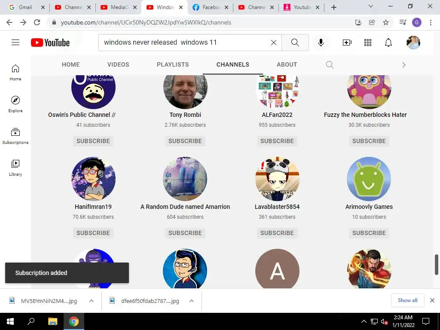Click the browser back arrow
440x330 pixels.
[x=9, y=22]
